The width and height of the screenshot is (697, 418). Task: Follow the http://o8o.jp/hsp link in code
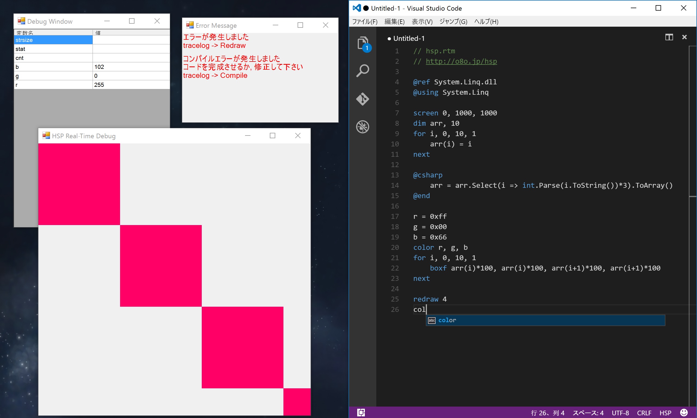(461, 62)
